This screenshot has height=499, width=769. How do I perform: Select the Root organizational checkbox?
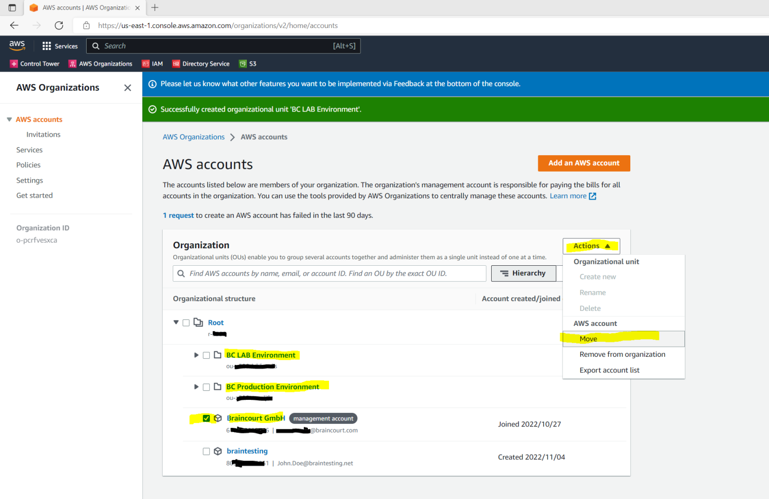tap(186, 322)
